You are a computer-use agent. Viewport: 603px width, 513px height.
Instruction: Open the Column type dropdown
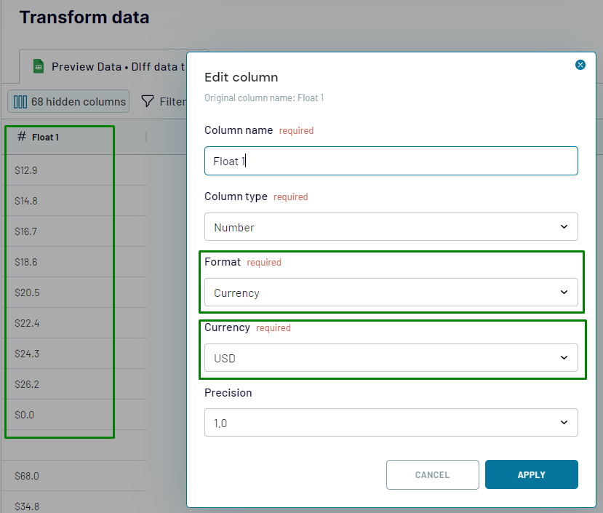391,227
